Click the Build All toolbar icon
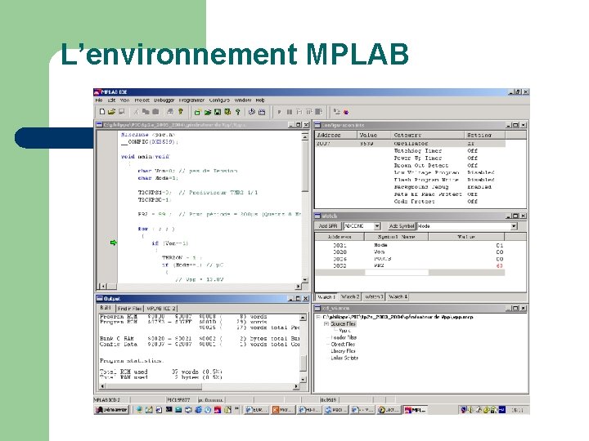Viewport: 589px width, 441px height. pyautogui.click(x=262, y=112)
